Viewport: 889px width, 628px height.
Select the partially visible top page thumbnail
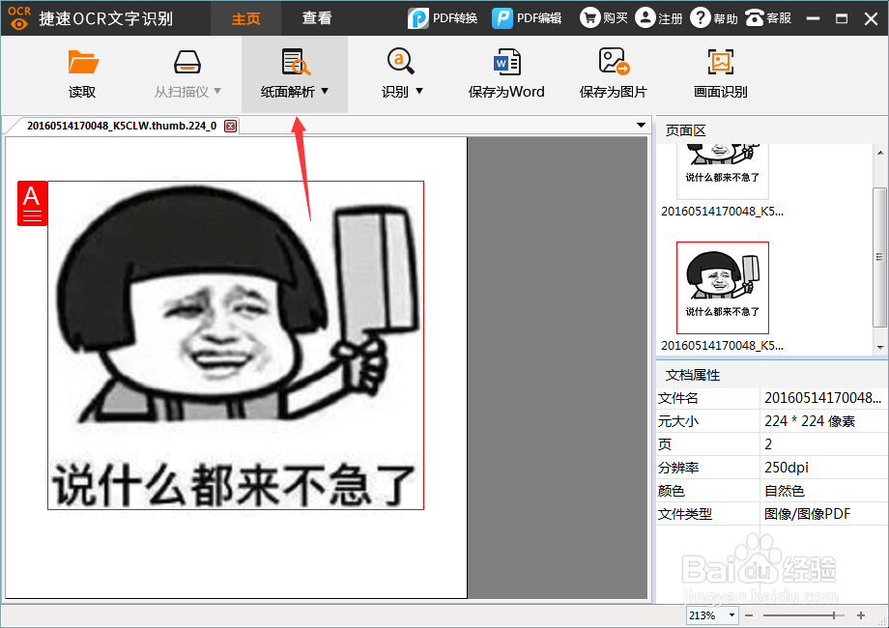tap(723, 171)
